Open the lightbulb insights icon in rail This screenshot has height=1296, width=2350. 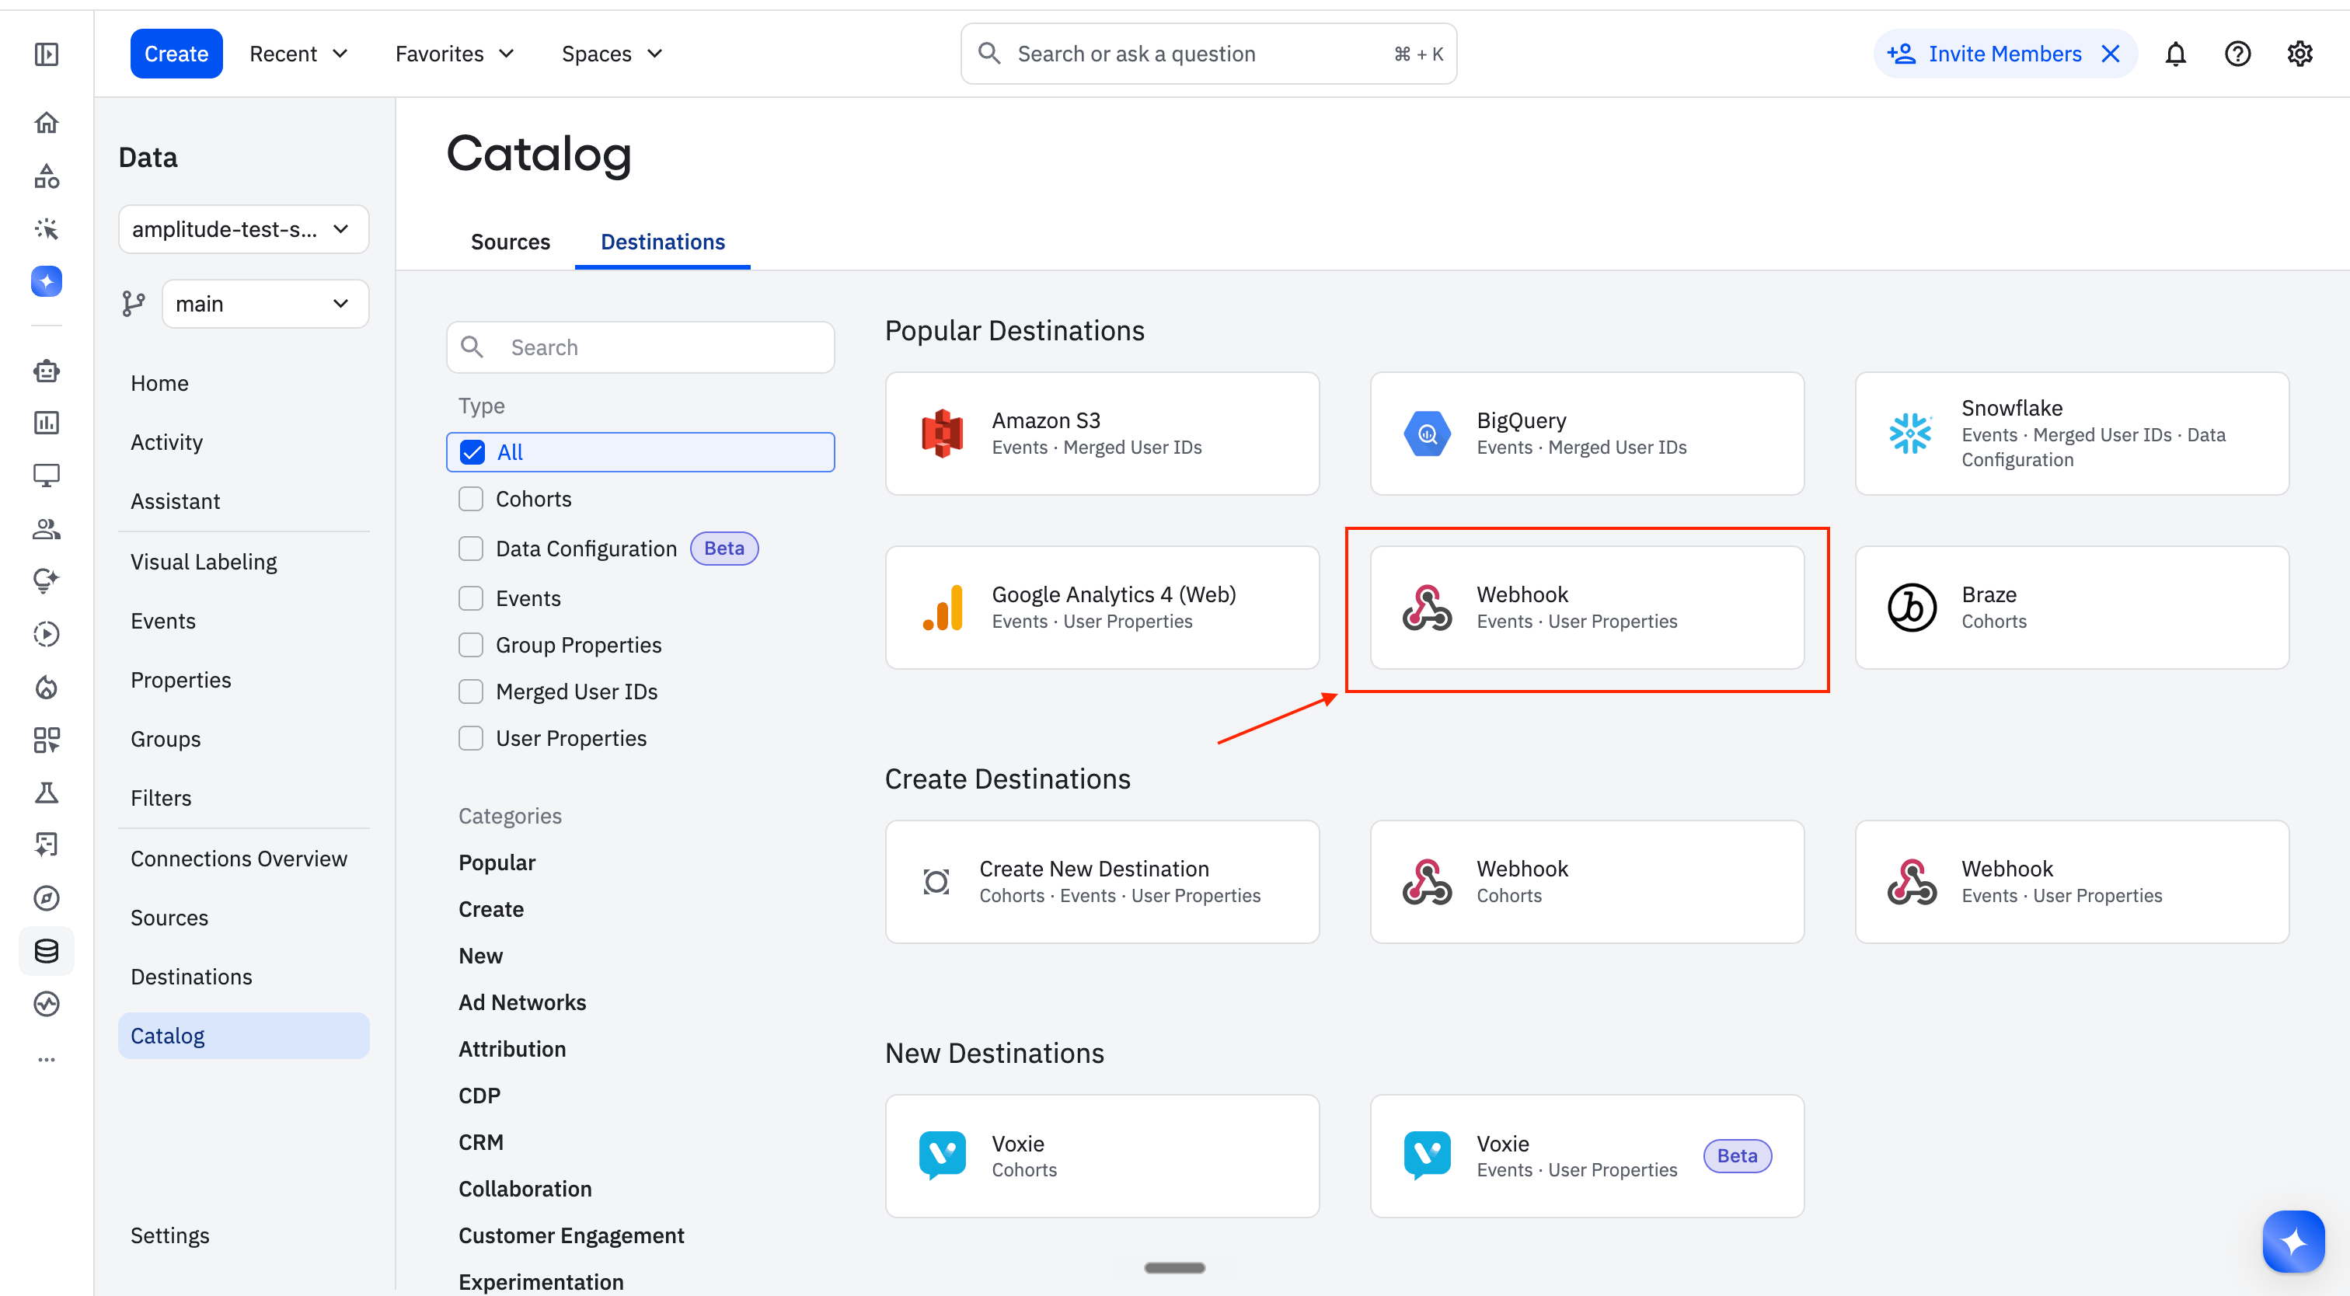tap(47, 580)
